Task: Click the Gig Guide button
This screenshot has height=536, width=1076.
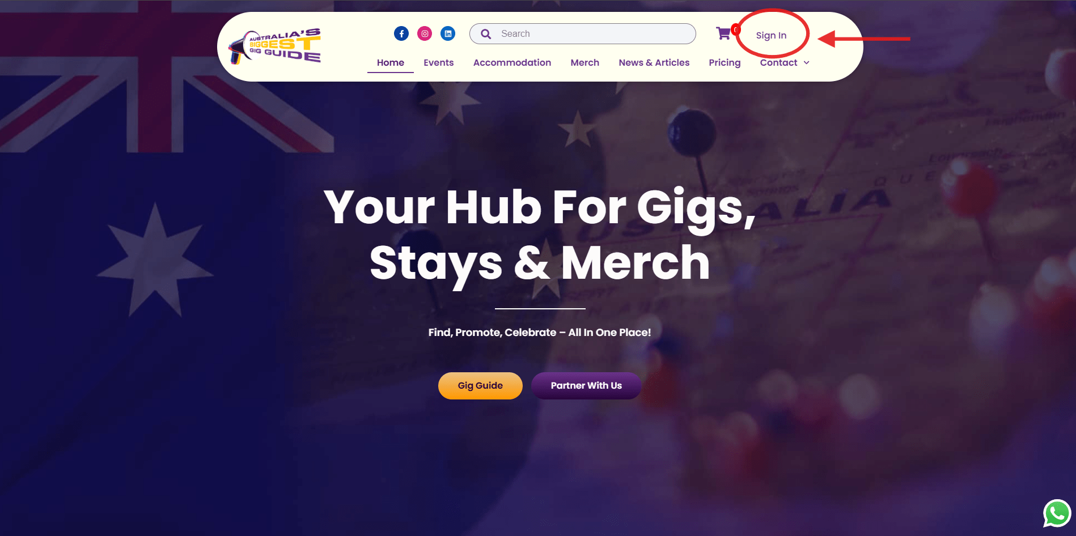Action: tap(480, 386)
